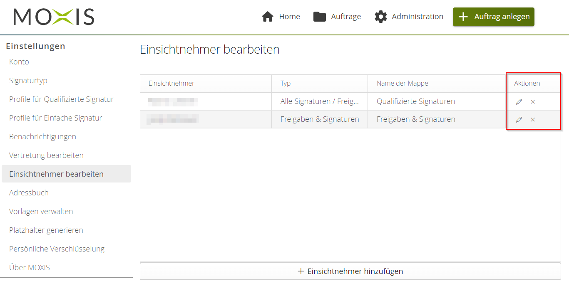Click the Aufträge folder icon
The image size is (569, 286).
pyautogui.click(x=319, y=16)
